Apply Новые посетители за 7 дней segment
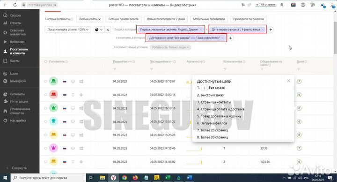Screen dimensions: 337x182 click(166, 19)
